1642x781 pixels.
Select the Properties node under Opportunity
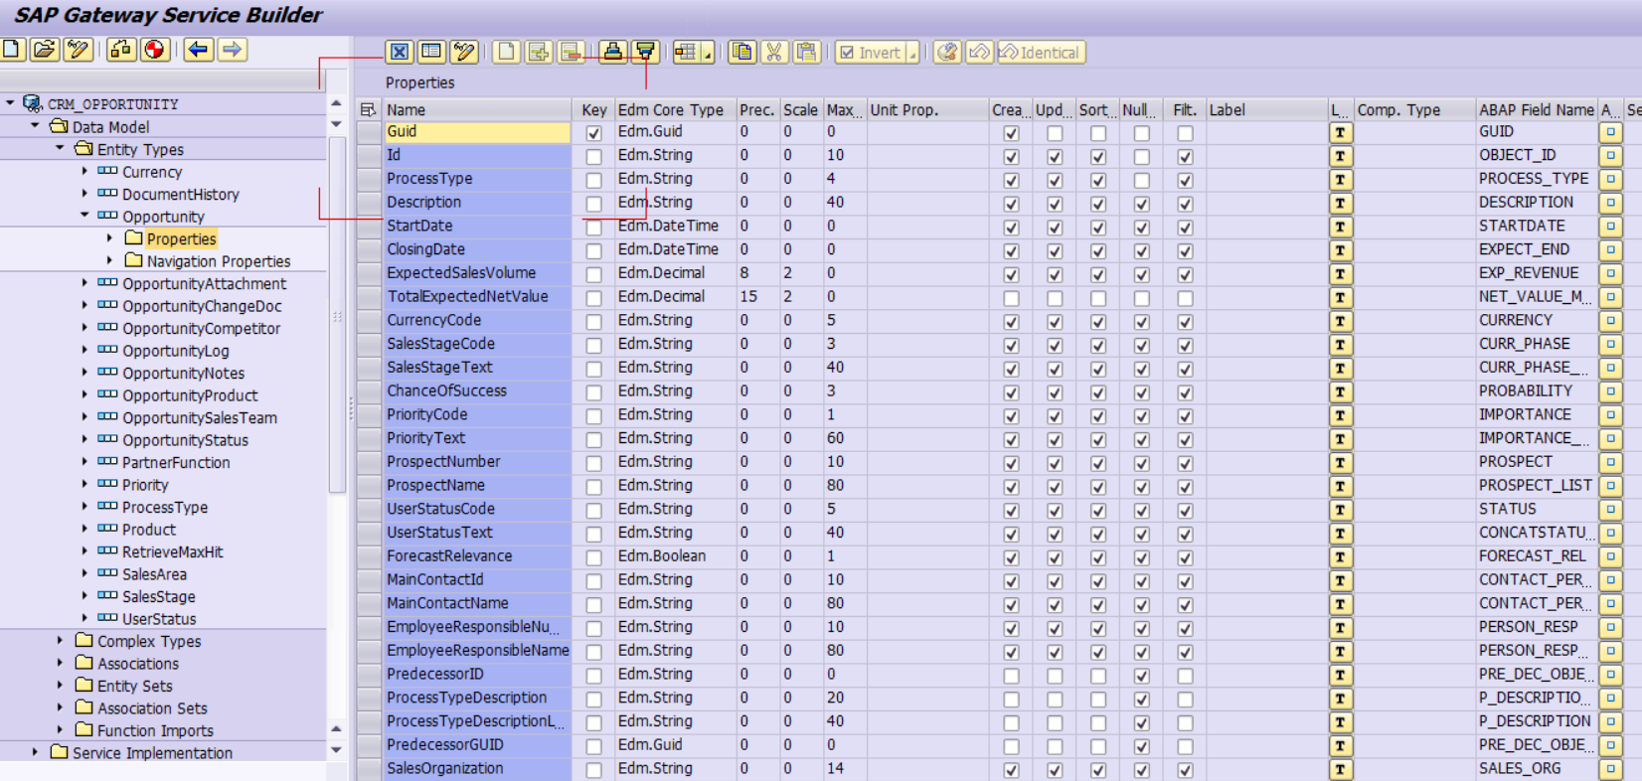click(x=181, y=238)
